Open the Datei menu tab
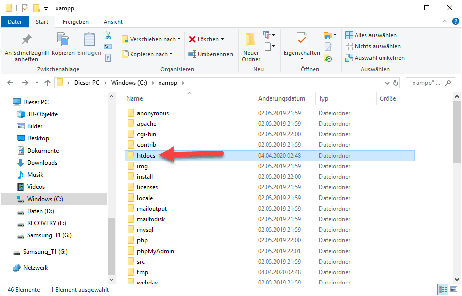The width and height of the screenshot is (462, 296). point(15,22)
